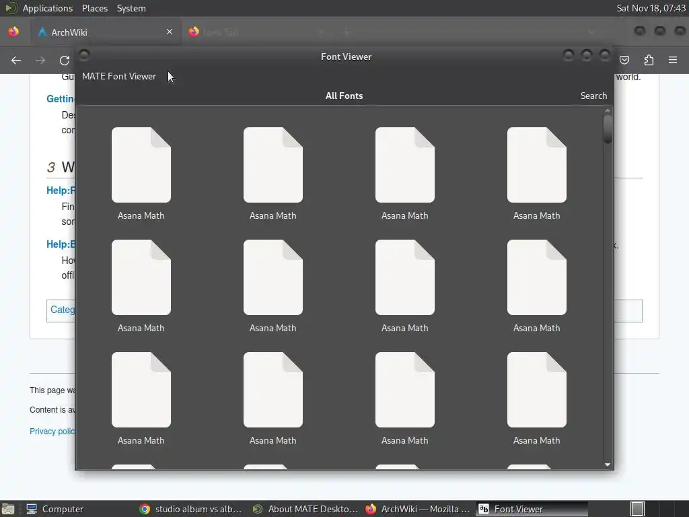This screenshot has width=689, height=517.
Task: Click Search in Font Viewer
Action: tap(593, 96)
